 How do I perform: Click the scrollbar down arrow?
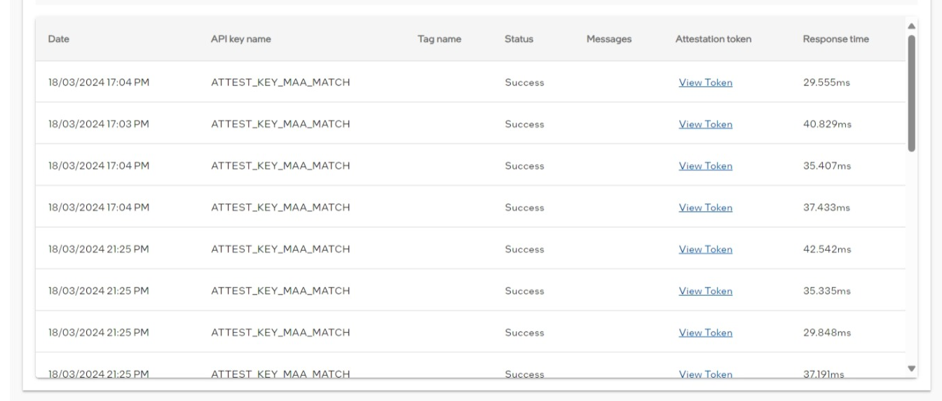coord(911,368)
